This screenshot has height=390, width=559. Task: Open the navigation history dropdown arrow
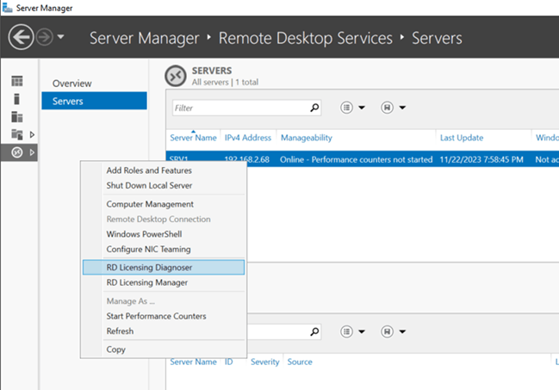[61, 36]
